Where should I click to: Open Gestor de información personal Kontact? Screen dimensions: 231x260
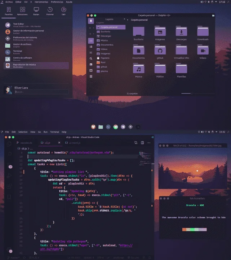pyautogui.click(x=36, y=32)
